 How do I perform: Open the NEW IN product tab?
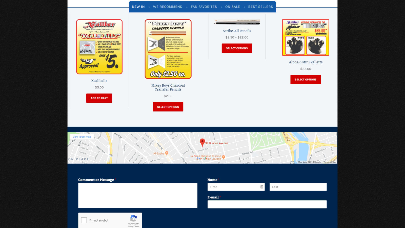pyautogui.click(x=138, y=7)
